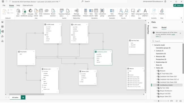Select constituency_master in Data tree
184x103 pixels.
[166, 85]
